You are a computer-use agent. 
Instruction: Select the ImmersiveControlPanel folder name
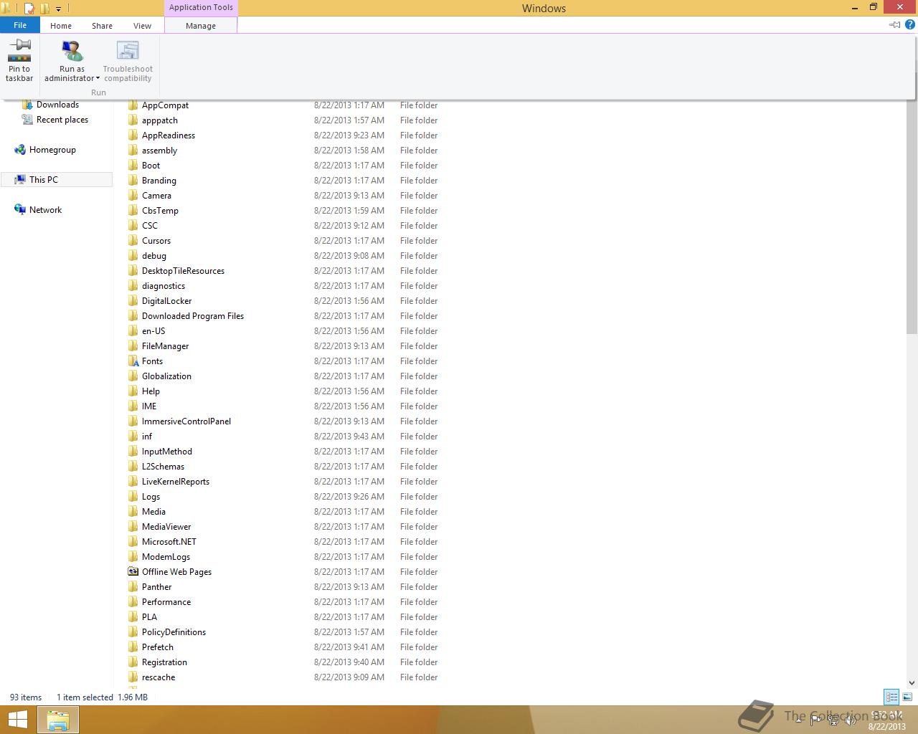coord(186,421)
